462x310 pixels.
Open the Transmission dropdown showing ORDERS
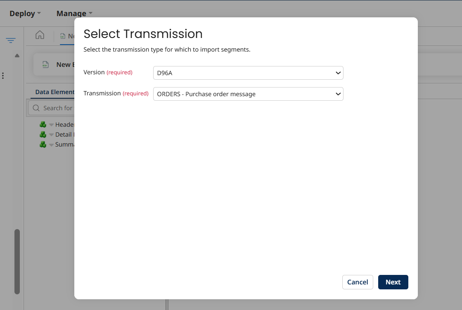click(248, 94)
